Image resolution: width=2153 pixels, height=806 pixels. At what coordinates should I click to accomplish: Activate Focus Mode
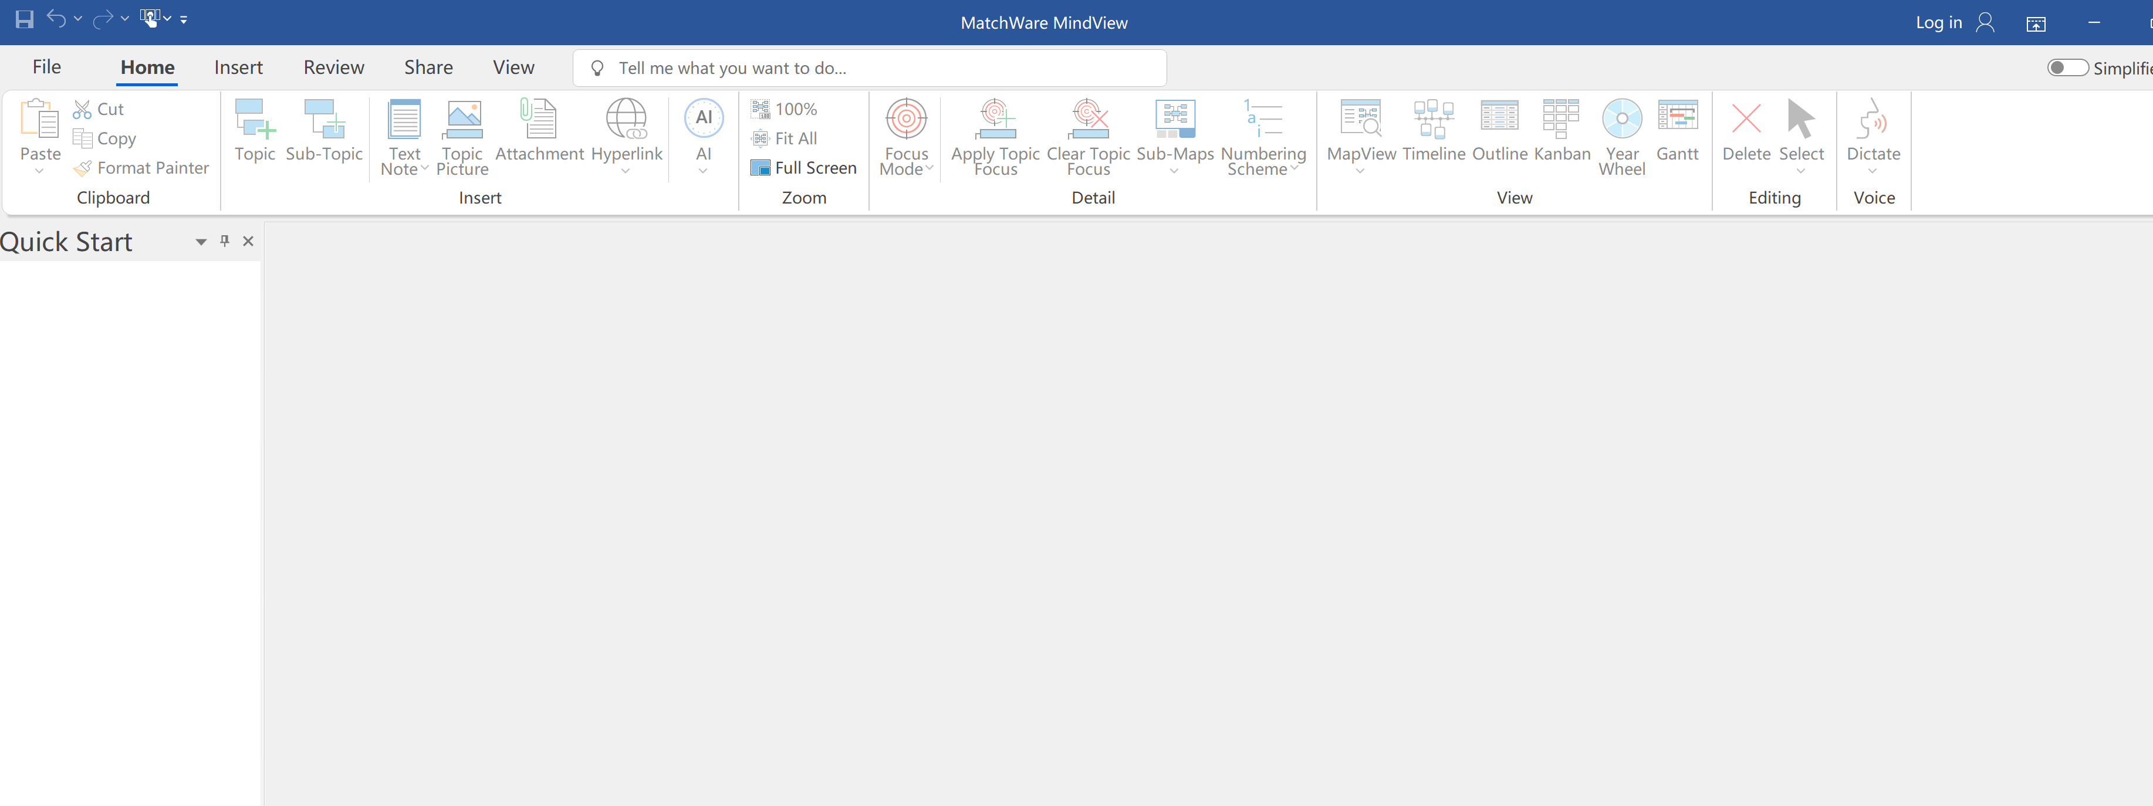click(906, 138)
